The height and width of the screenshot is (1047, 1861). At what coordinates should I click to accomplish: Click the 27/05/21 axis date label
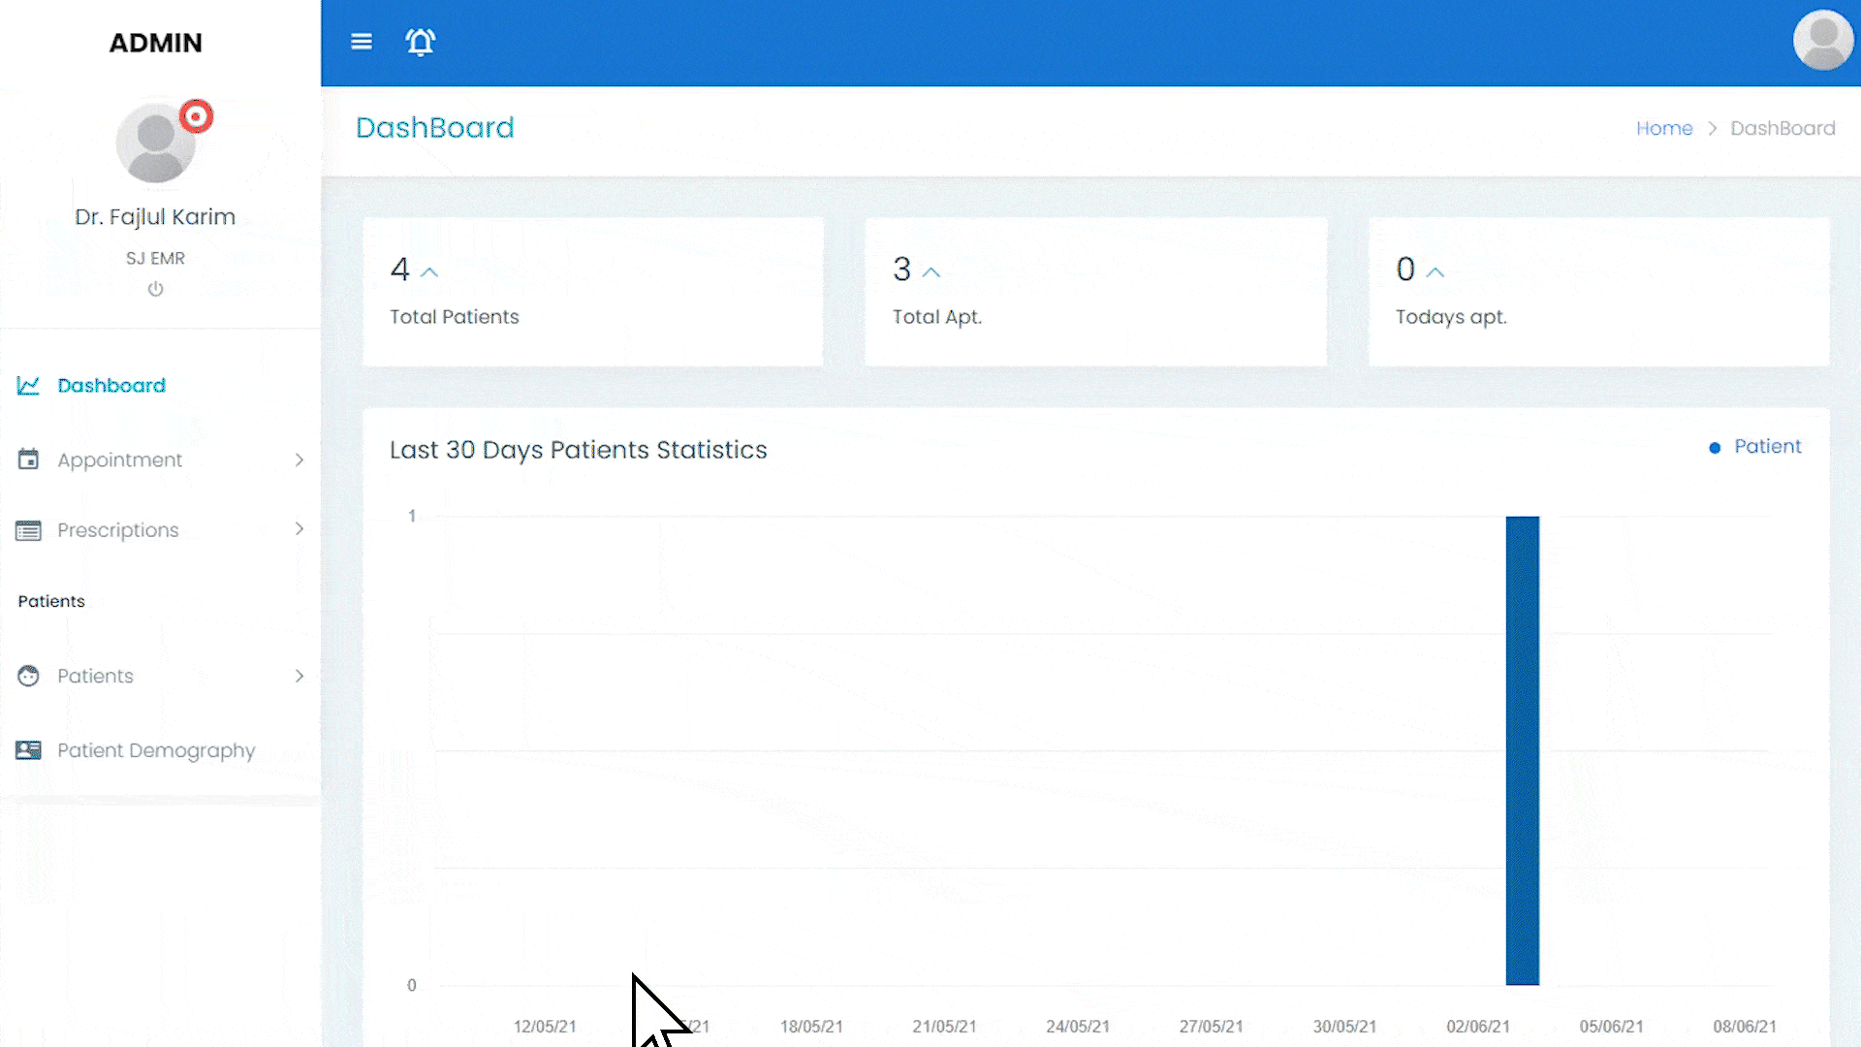[x=1211, y=1026]
